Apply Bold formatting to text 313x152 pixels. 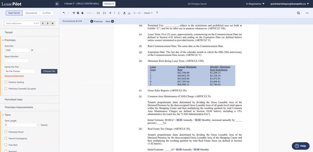click(110, 13)
